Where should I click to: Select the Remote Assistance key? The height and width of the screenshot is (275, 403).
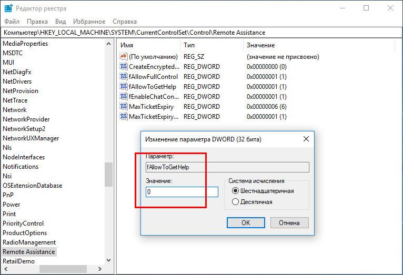click(29, 252)
